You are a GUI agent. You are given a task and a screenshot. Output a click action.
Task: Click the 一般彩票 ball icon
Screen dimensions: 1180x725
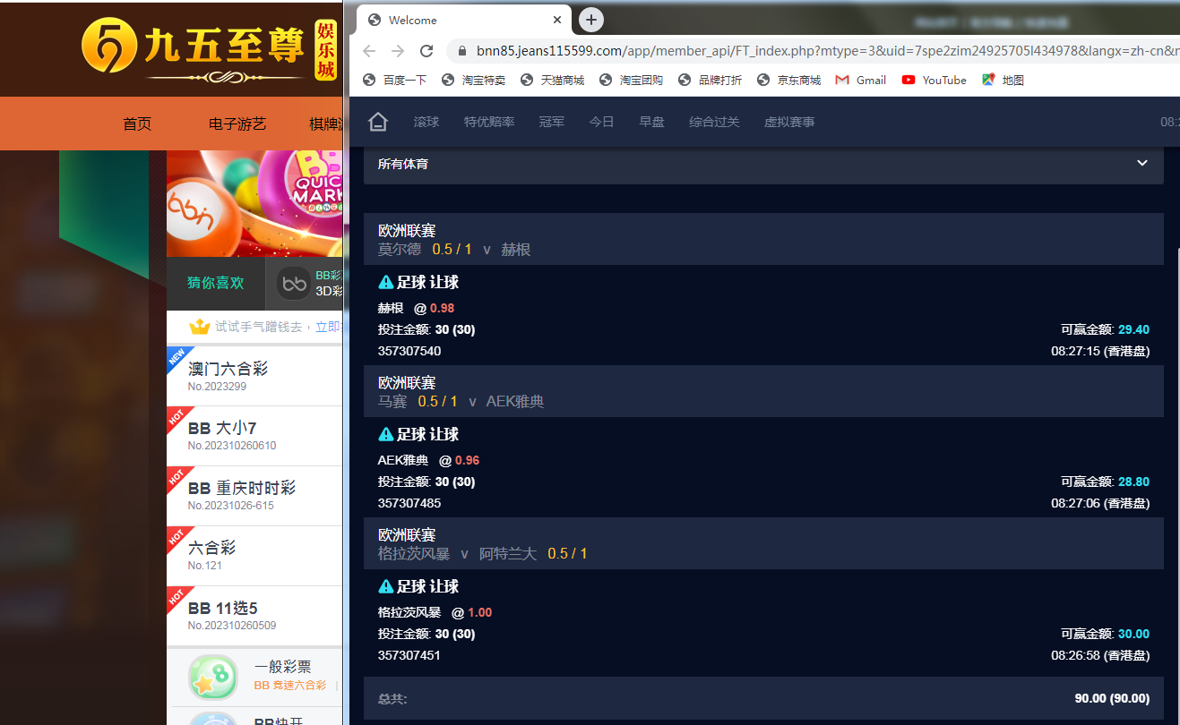pyautogui.click(x=212, y=678)
